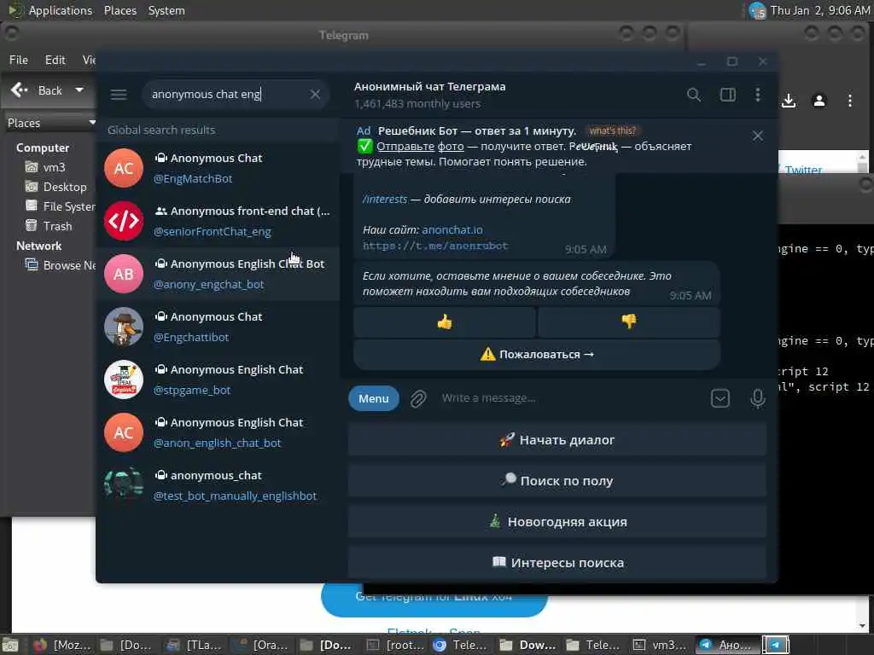The image size is (874, 655).
Task: Open the Twitter link in browser window
Action: [803, 170]
